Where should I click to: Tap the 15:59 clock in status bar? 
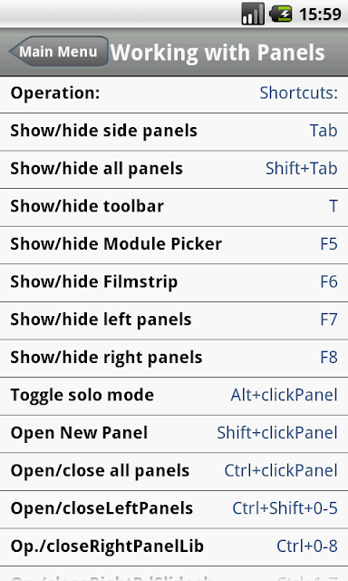tap(320, 15)
